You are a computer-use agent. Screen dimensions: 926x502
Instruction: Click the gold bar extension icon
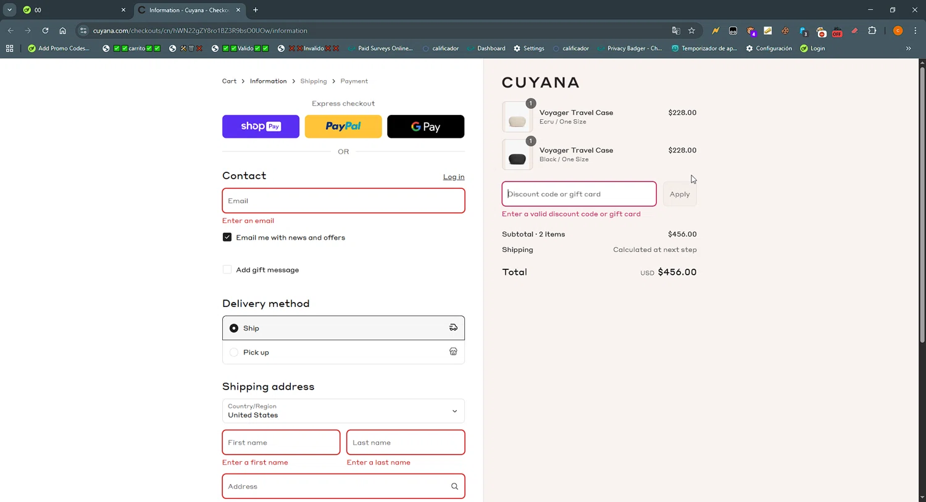768,30
